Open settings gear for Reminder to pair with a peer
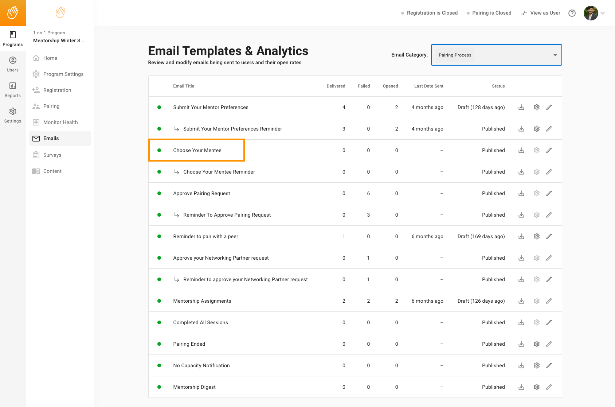615x407 pixels. [x=537, y=236]
